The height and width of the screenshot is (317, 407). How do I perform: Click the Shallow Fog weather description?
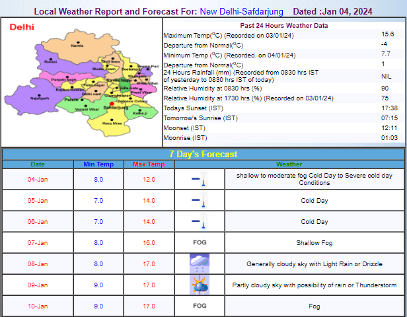tap(314, 243)
